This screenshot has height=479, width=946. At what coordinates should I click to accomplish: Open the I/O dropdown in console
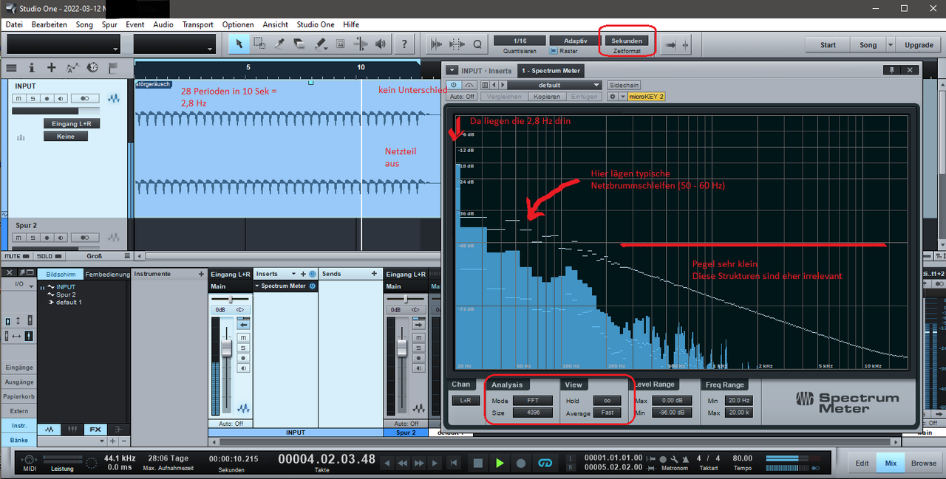19,283
